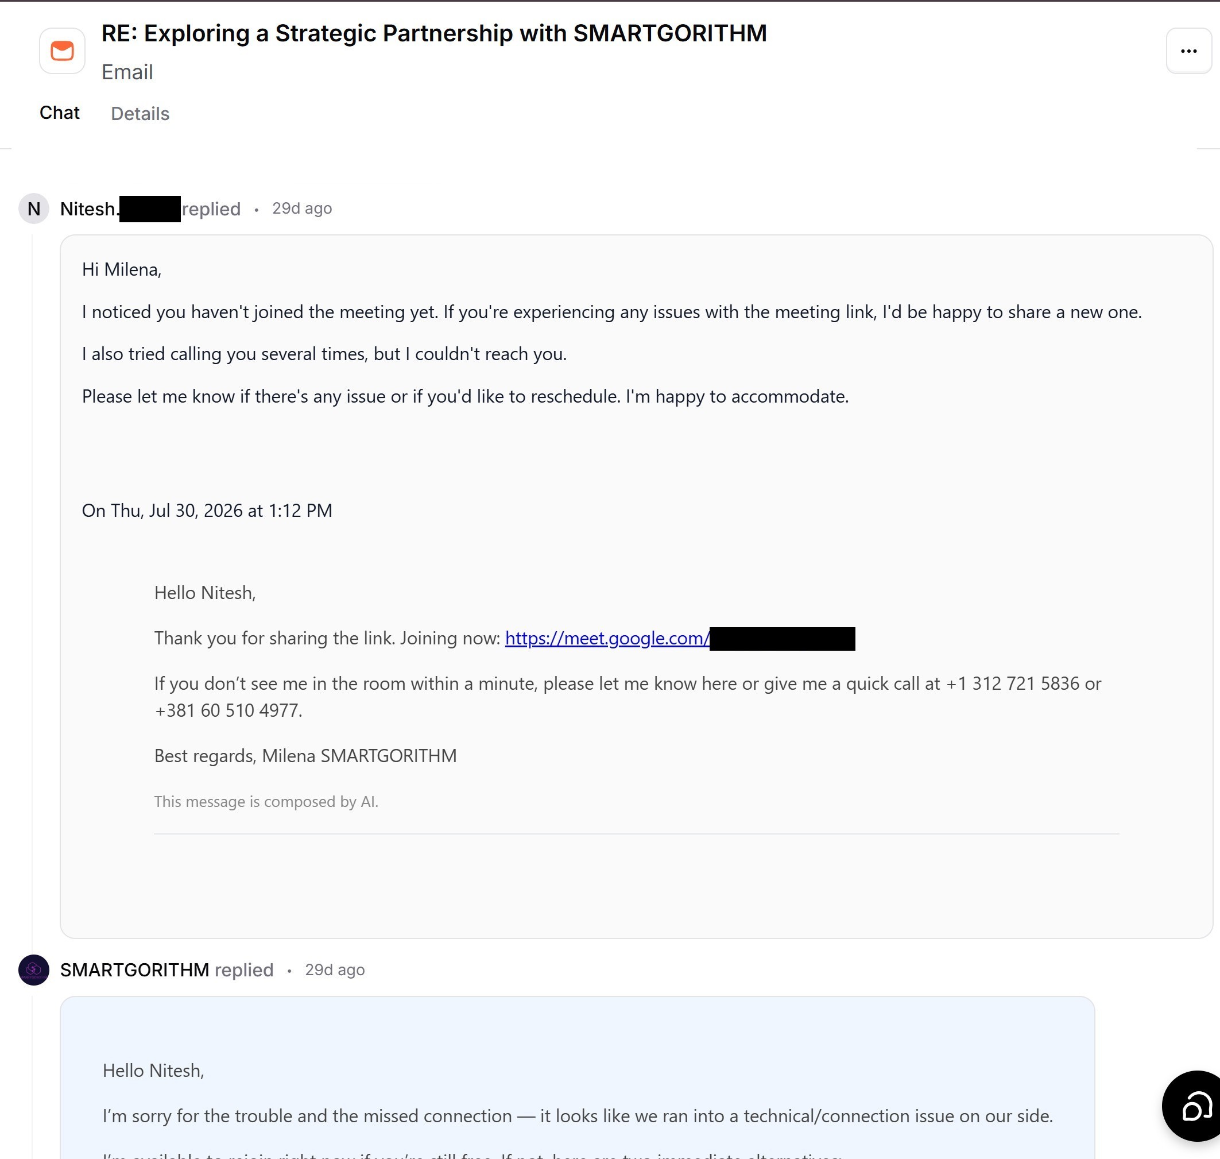Click the orange email channel icon
This screenshot has width=1220, height=1159.
pyautogui.click(x=63, y=51)
